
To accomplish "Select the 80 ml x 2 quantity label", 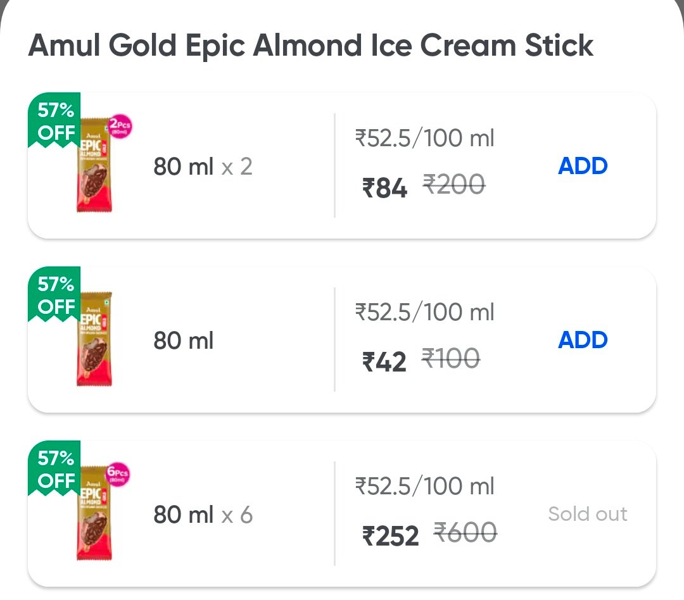I will 203,166.
